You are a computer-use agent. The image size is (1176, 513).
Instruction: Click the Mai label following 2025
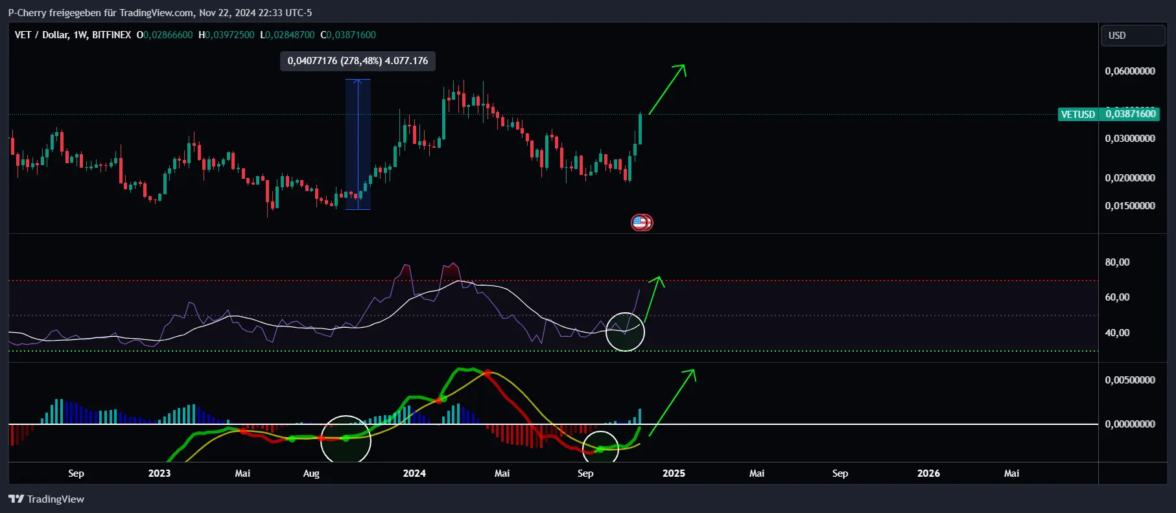[x=757, y=473]
